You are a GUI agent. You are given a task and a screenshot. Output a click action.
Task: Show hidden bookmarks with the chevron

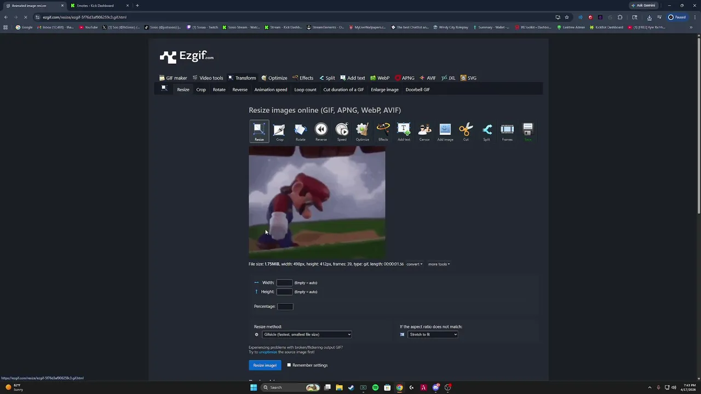click(691, 27)
